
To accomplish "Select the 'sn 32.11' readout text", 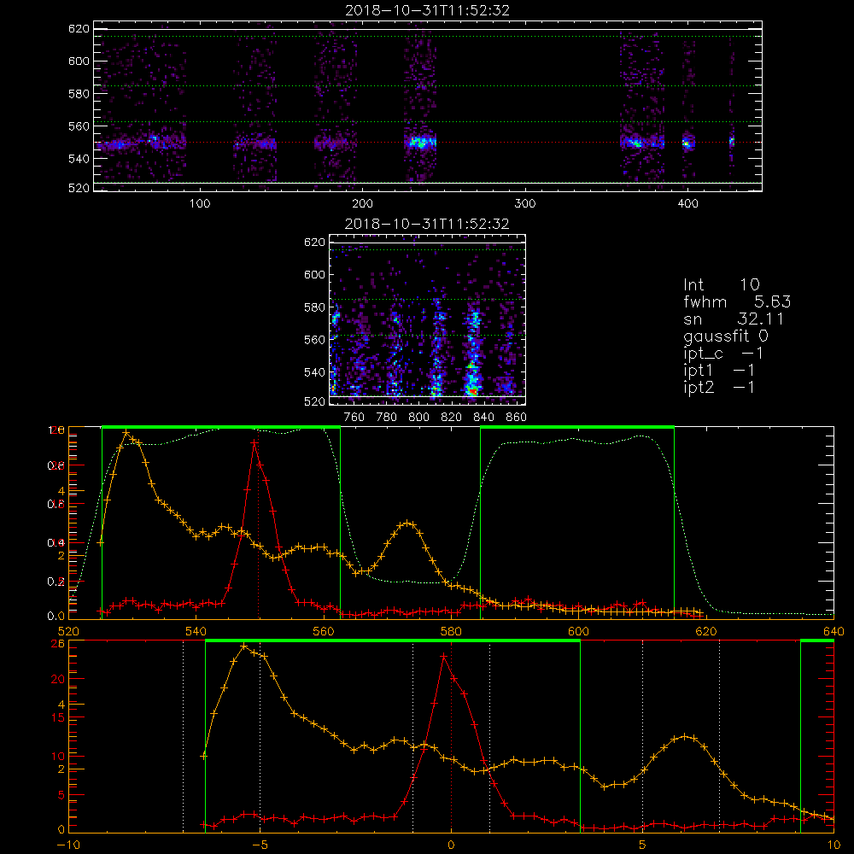I will 734,319.
